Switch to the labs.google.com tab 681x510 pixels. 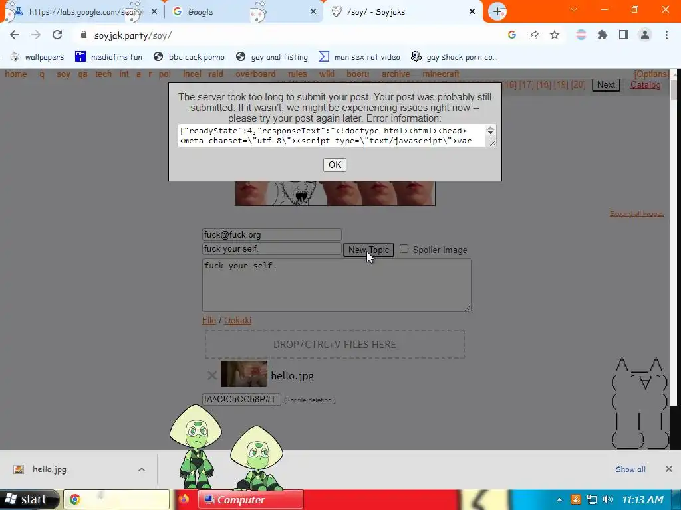82,12
